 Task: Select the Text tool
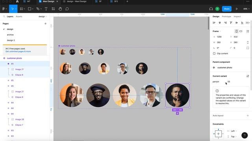pos(46,9)
